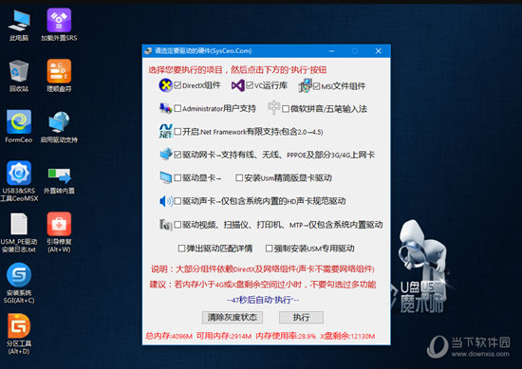This screenshot has height=369, width=522.
Task: Launch FormCeo from the desktop
Action: pos(19,126)
